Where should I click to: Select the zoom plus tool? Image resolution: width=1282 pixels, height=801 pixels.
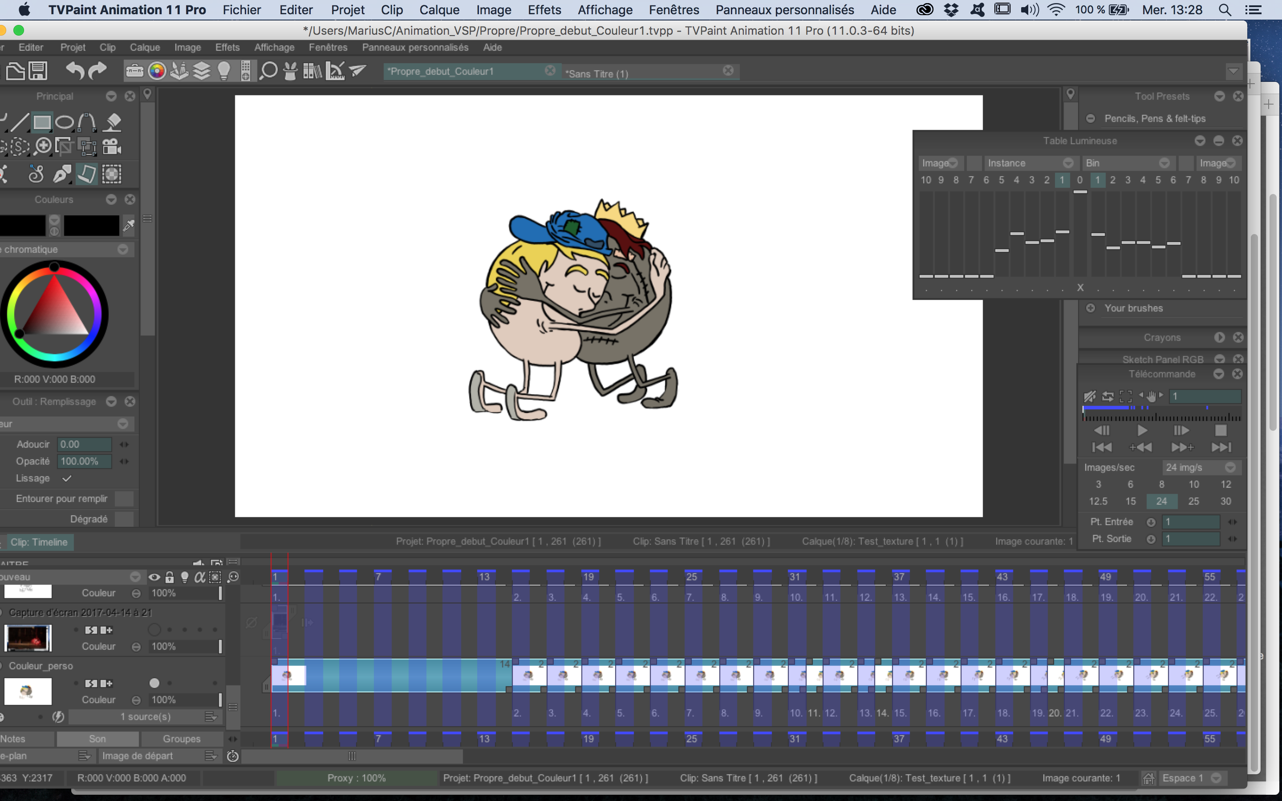[43, 146]
